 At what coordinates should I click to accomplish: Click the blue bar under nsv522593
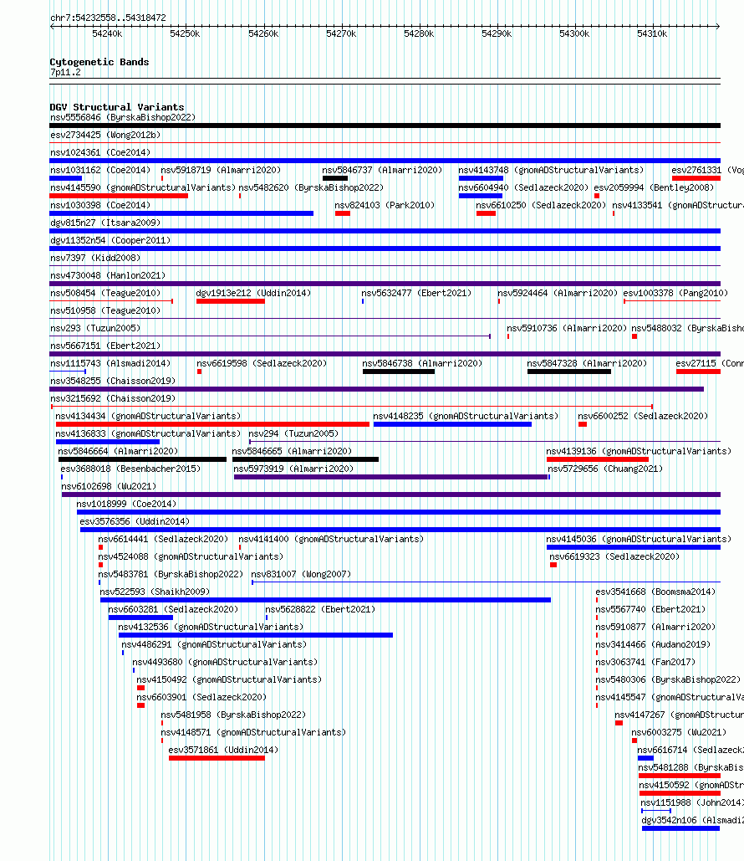pos(325,600)
